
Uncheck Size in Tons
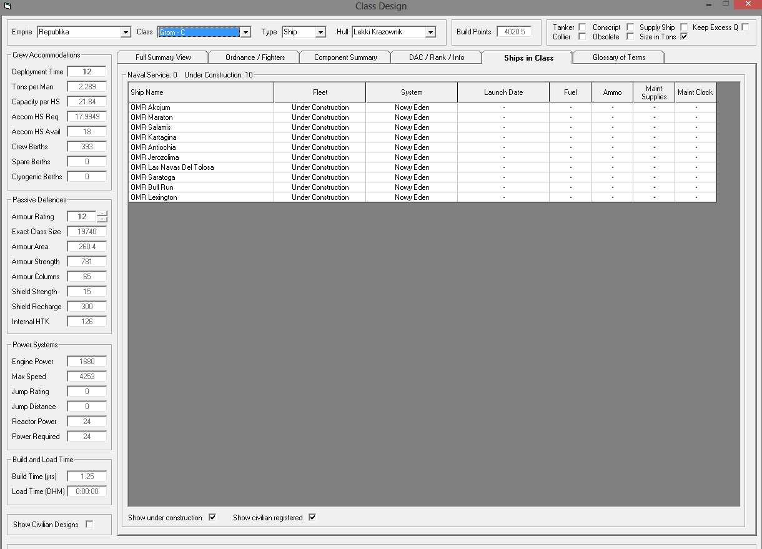click(684, 37)
